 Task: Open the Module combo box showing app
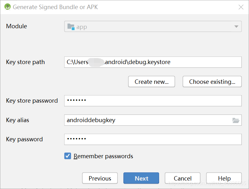click(x=153, y=26)
